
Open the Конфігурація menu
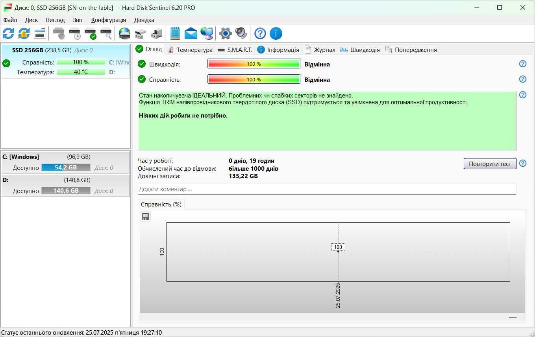point(109,20)
